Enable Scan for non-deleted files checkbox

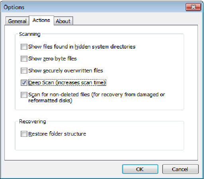pos(24,95)
